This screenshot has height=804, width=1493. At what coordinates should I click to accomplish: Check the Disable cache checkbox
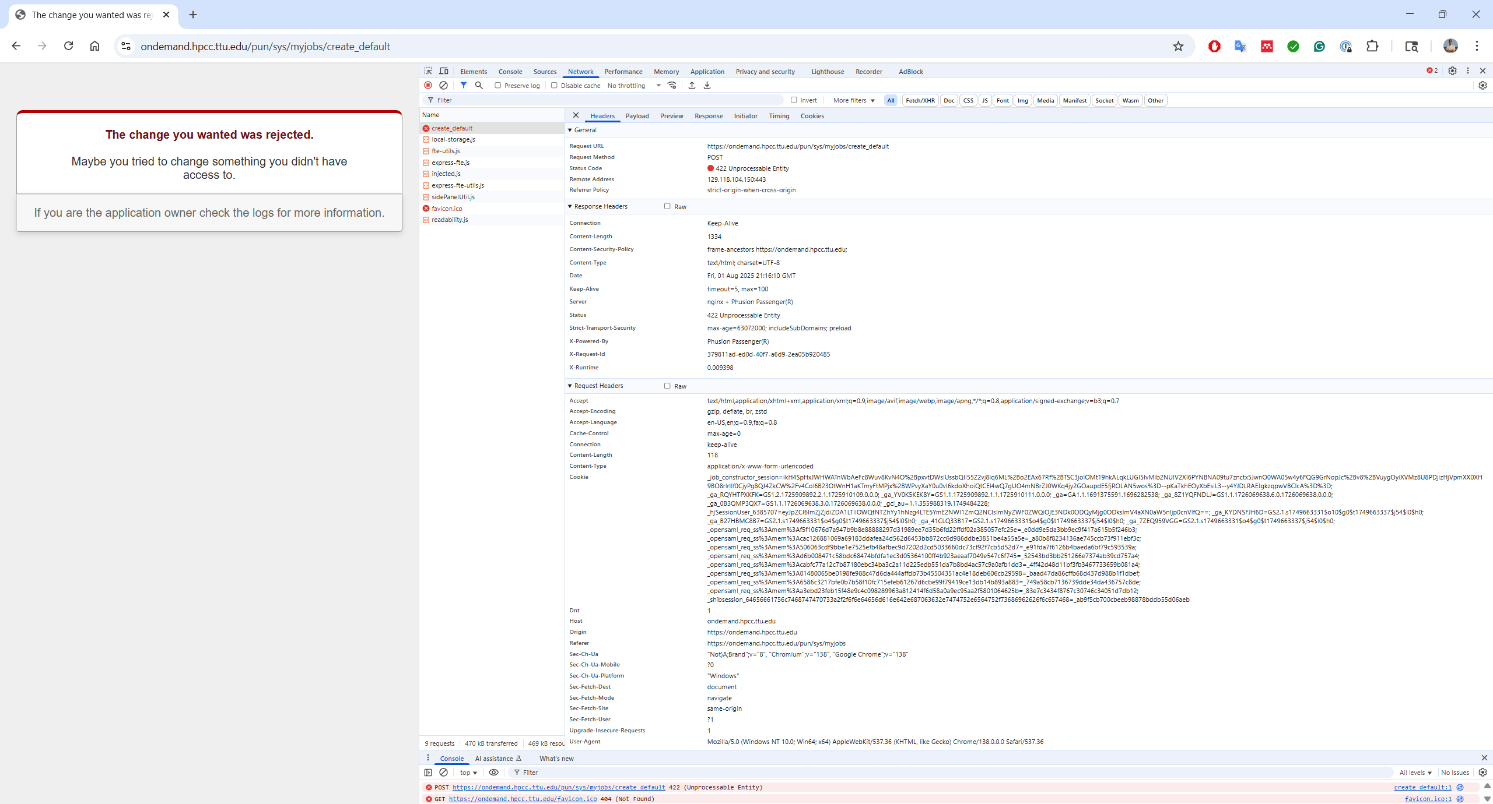[x=554, y=85]
